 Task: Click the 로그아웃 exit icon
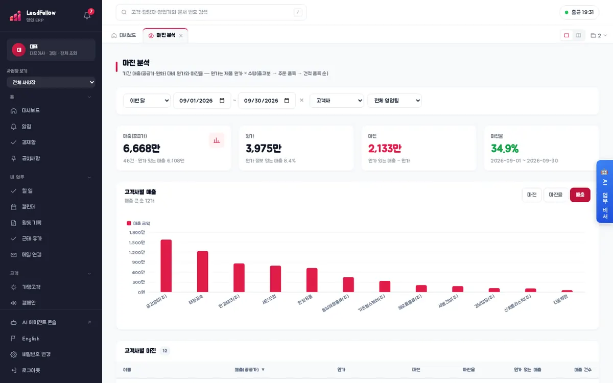(x=14, y=370)
